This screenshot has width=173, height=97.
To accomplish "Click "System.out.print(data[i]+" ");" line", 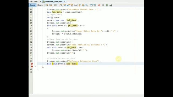I will tap(70, 50).
